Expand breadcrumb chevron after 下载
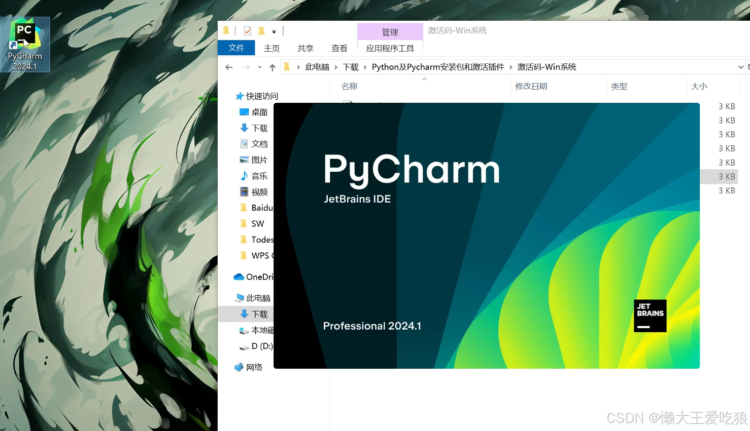The image size is (750, 431). point(365,67)
